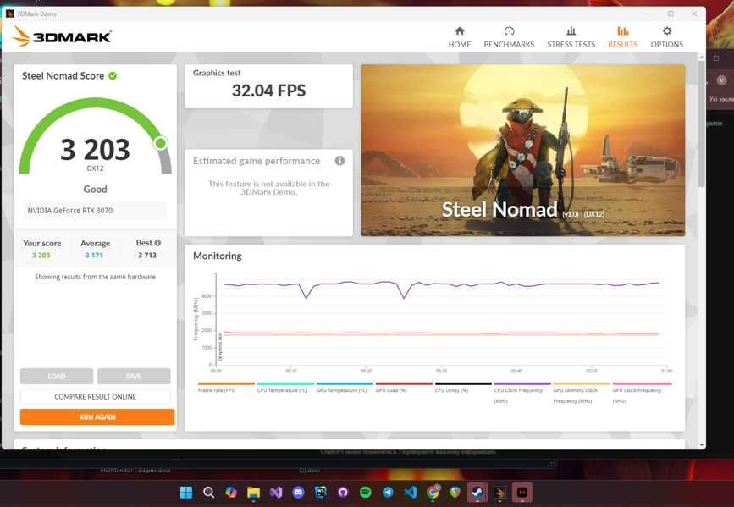Click the SAVE button
The image size is (734, 507).
click(134, 376)
